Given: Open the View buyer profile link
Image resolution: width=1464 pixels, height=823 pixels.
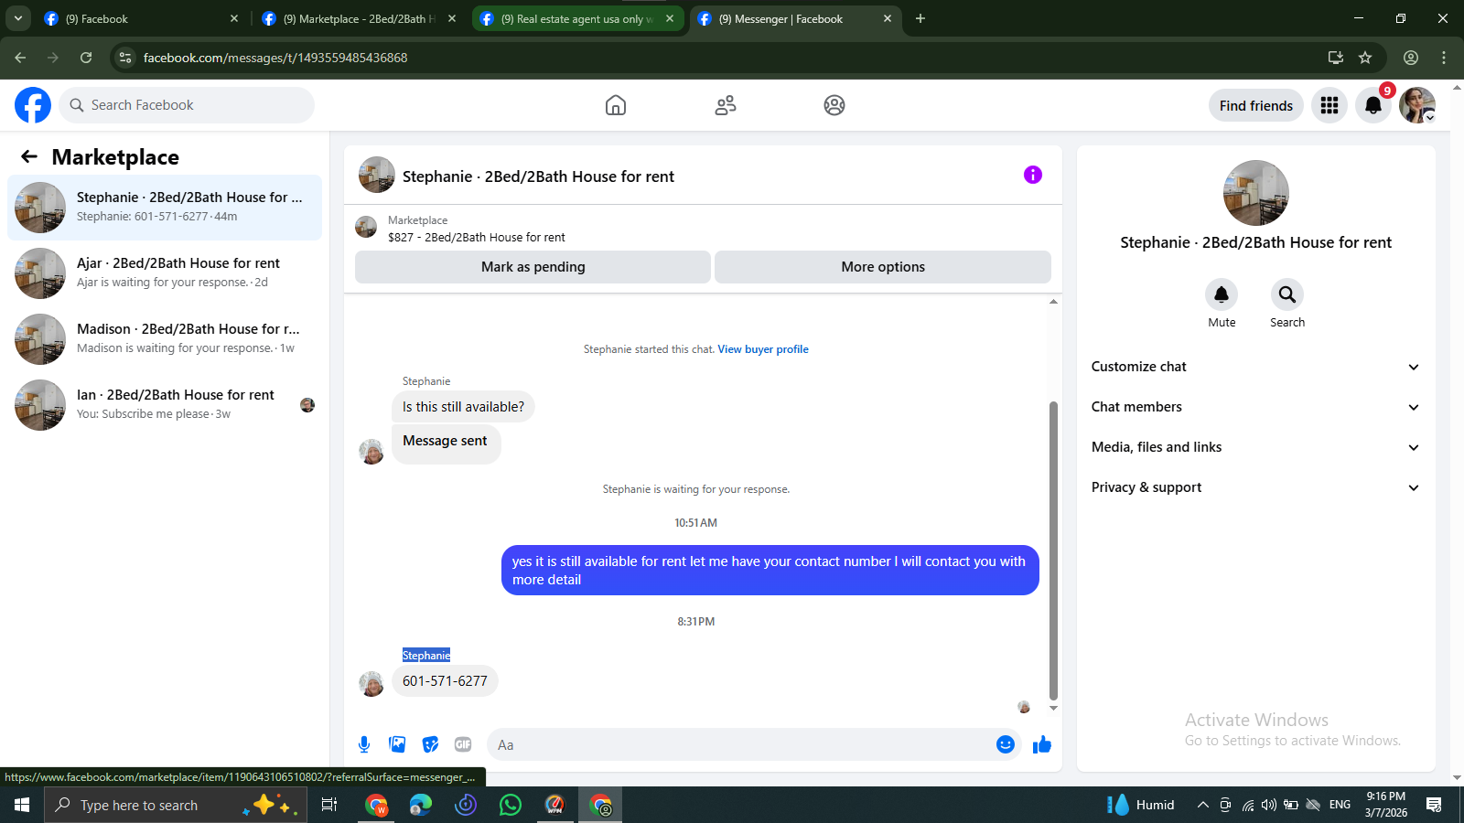Looking at the screenshot, I should coord(763,349).
